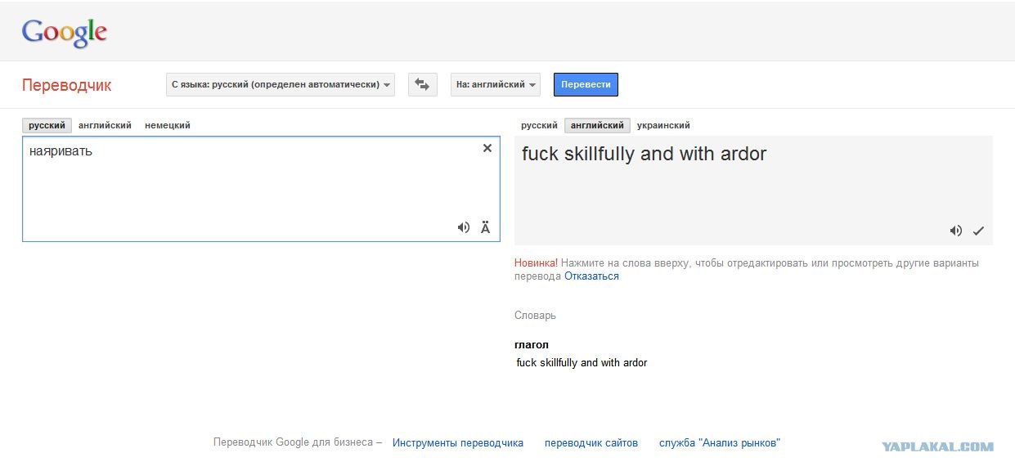Image resolution: width=1015 pixels, height=471 pixels.
Task: Click the Google logo
Action: 65,33
